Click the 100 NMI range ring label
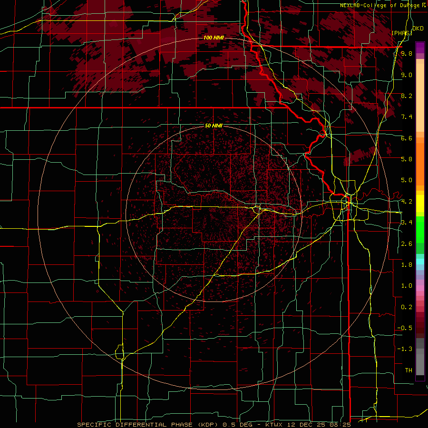 (x=214, y=38)
